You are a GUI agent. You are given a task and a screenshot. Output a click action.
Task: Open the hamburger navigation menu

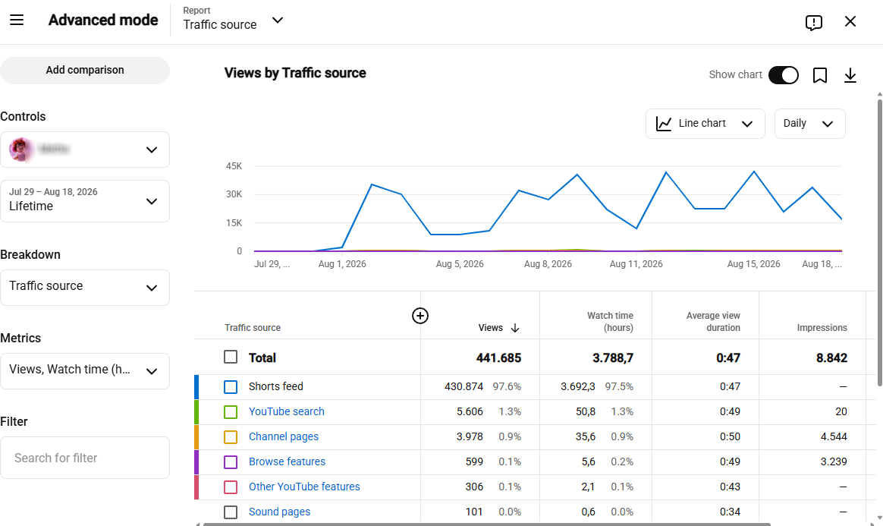[x=17, y=20]
